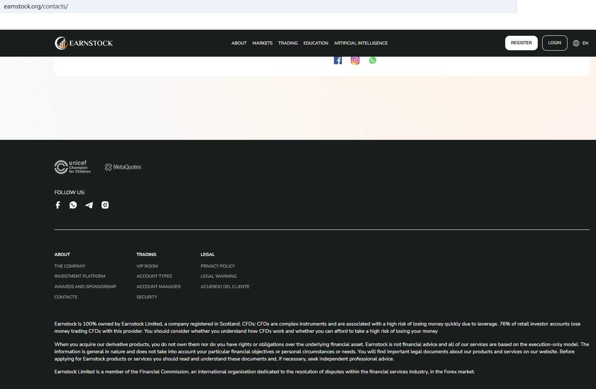Open the Account Manager link
This screenshot has width=596, height=389.
point(159,287)
